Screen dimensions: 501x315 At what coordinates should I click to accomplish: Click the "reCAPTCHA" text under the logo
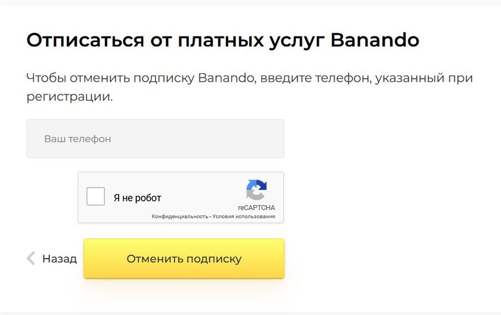256,207
